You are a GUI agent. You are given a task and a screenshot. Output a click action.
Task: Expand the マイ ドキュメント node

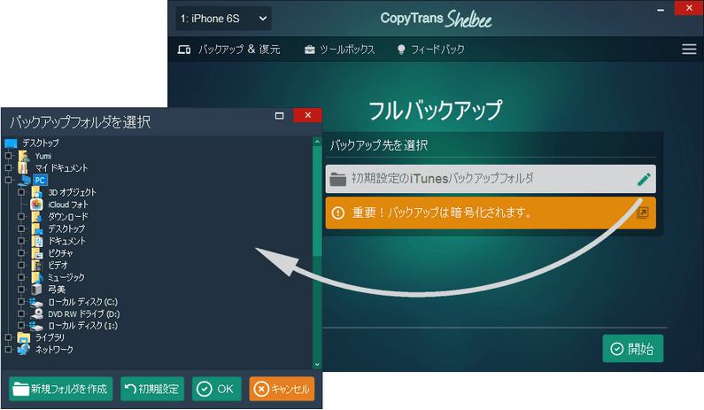click(x=8, y=168)
